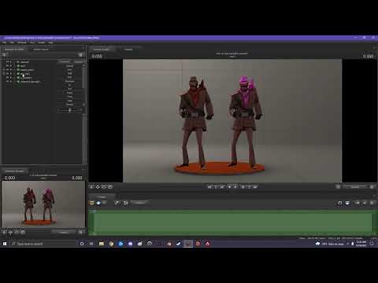Click the secondary viewport preview image

pos(43,204)
